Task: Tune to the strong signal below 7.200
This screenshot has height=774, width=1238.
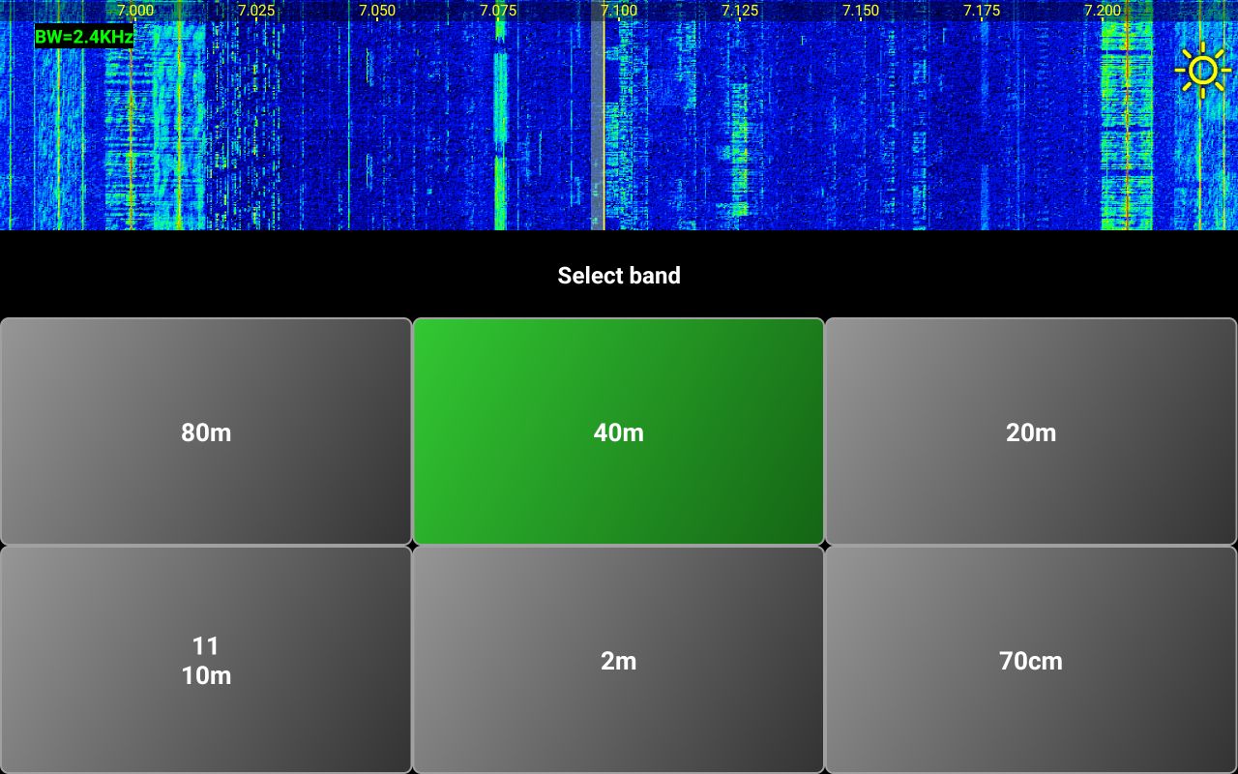Action: tap(1127, 126)
